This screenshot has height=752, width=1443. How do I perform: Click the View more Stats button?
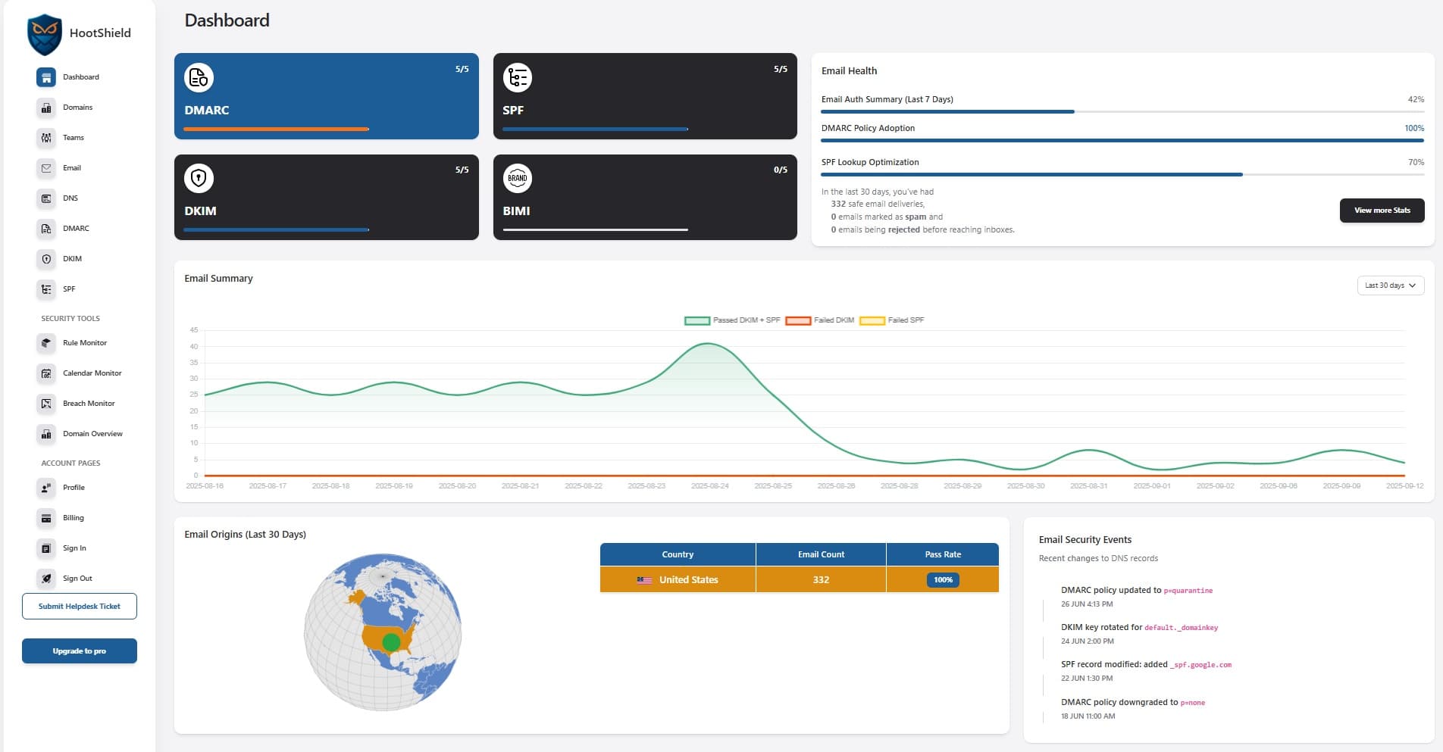coord(1382,211)
